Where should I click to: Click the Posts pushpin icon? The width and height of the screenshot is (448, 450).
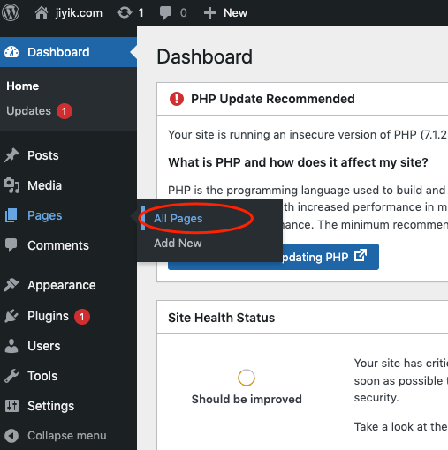click(11, 155)
